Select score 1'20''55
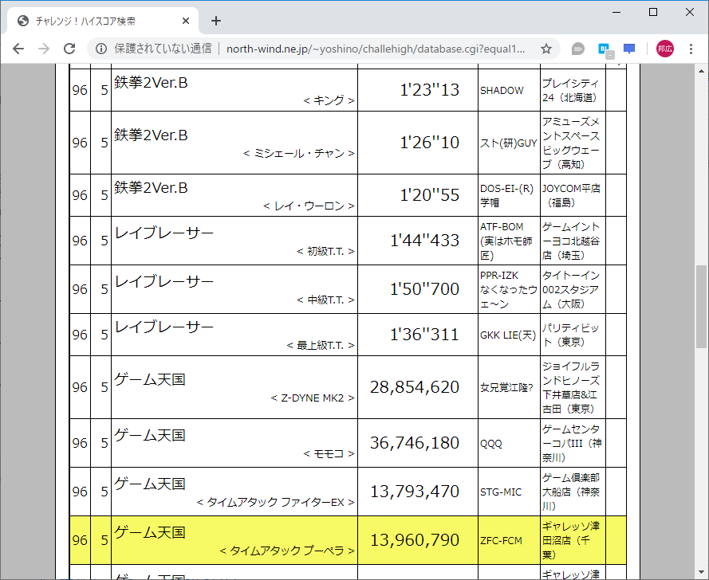This screenshot has width=709, height=580. 430,195
